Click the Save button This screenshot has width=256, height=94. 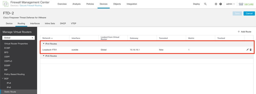tap(237, 13)
